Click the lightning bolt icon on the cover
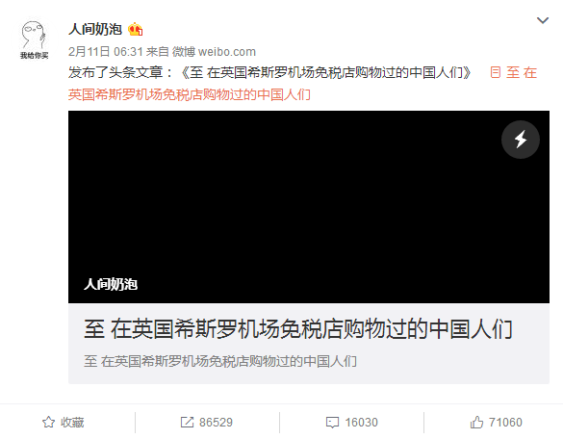563x439 pixels. (x=521, y=140)
